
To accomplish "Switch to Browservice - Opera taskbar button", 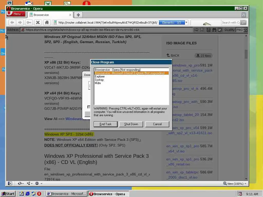I will pos(109,194).
